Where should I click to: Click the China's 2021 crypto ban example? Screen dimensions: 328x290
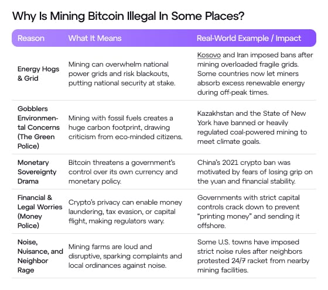tap(255, 172)
